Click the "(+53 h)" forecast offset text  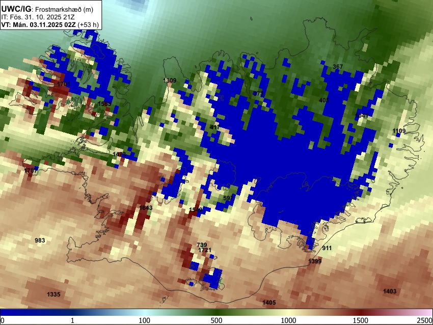(x=88, y=24)
